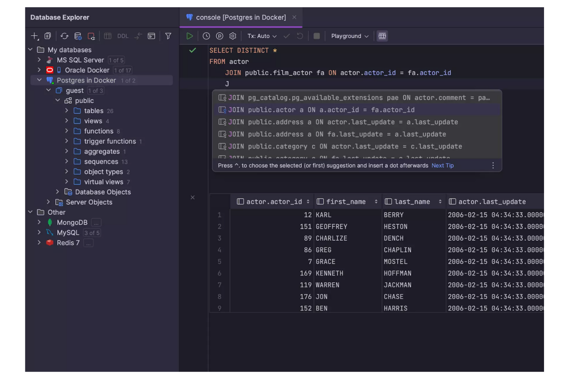Sort by last_name column header
Viewport: 569px width, 379px height.
click(x=414, y=202)
